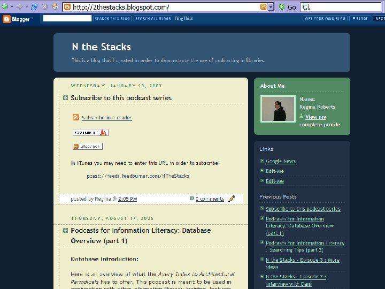This screenshot has height=289, width=385.
Task: Open the 0 comments link
Action: coord(210,199)
